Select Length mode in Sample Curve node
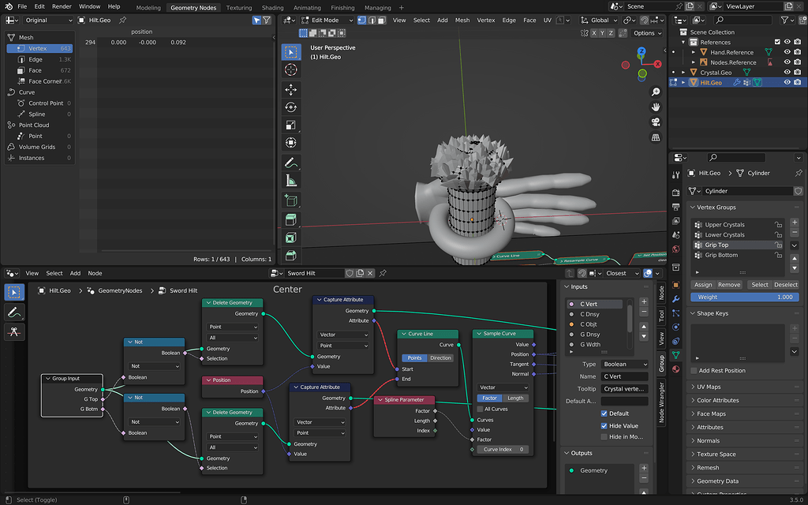Screen dimensions: 808x505 (515, 398)
